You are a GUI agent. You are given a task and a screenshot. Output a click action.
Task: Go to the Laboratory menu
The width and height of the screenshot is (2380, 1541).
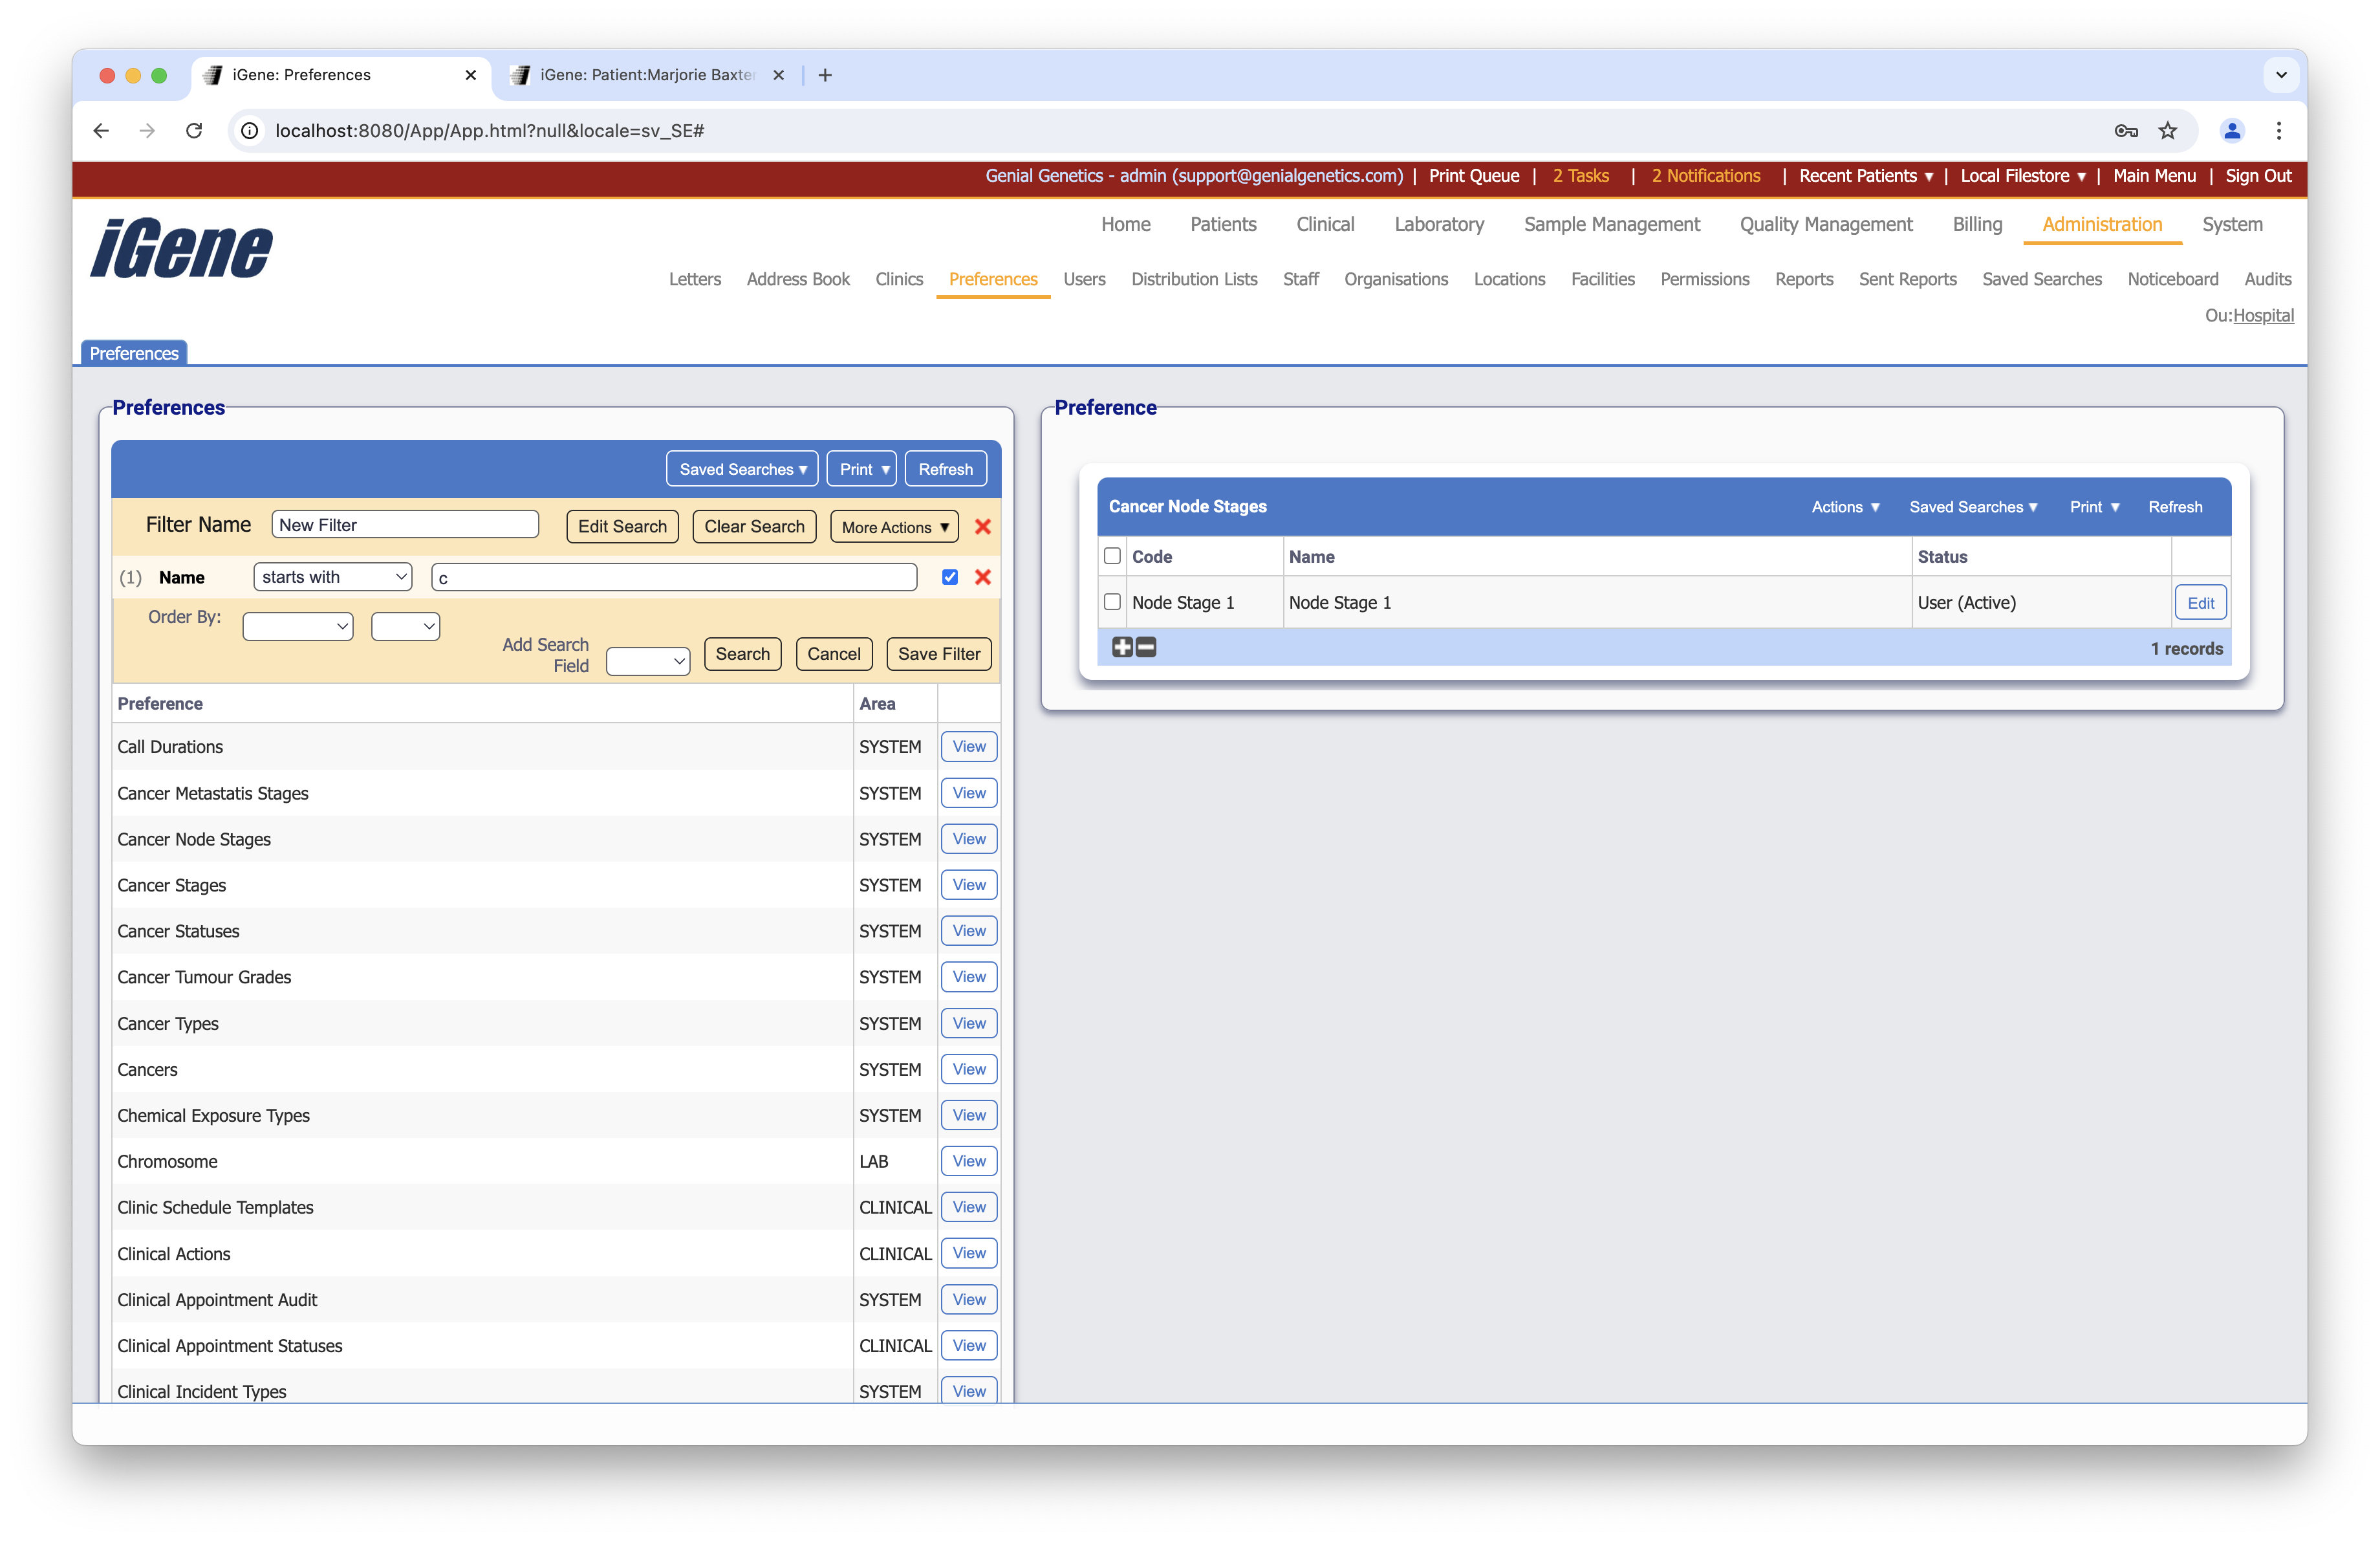1438,224
